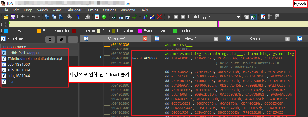Open the File menu
This screenshot has width=308, height=117.
[5, 10]
